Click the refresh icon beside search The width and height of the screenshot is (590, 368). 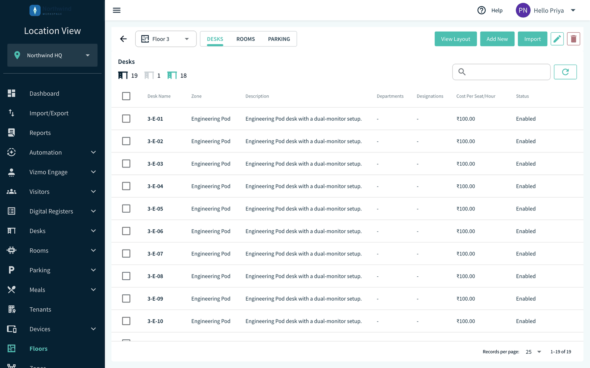click(x=565, y=72)
